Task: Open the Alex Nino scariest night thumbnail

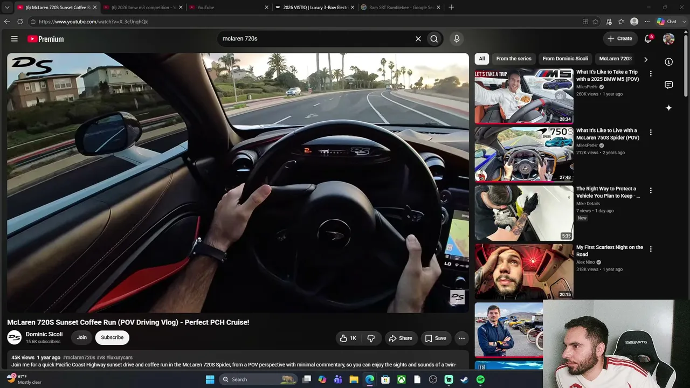Action: click(x=523, y=271)
